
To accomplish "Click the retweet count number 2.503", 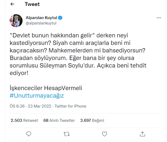I will coord(16,120).
